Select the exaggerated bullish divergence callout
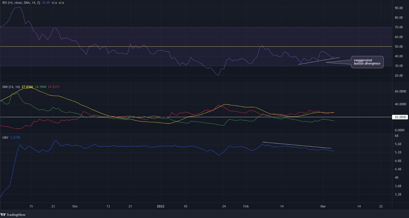409x218 pixels. pyautogui.click(x=367, y=62)
